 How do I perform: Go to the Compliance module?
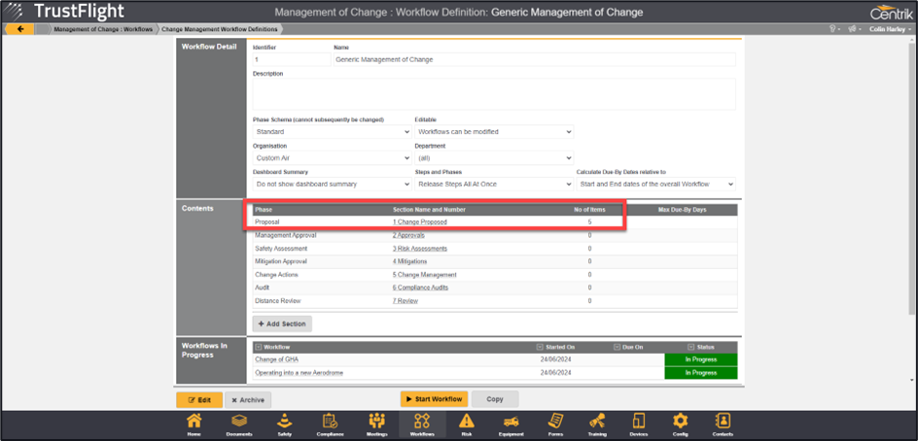[x=330, y=423]
